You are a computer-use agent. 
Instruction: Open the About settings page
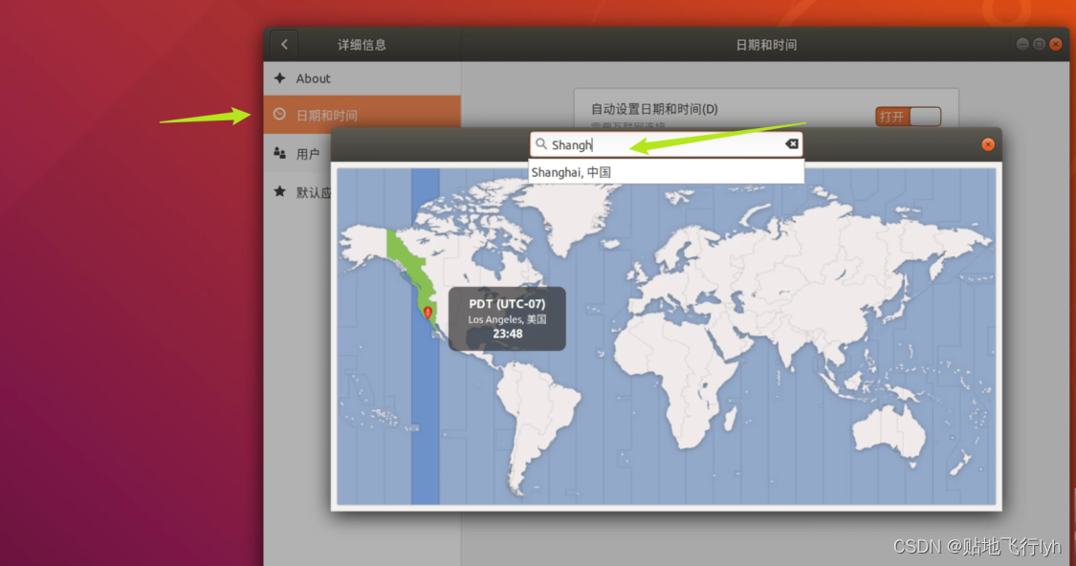[313, 78]
